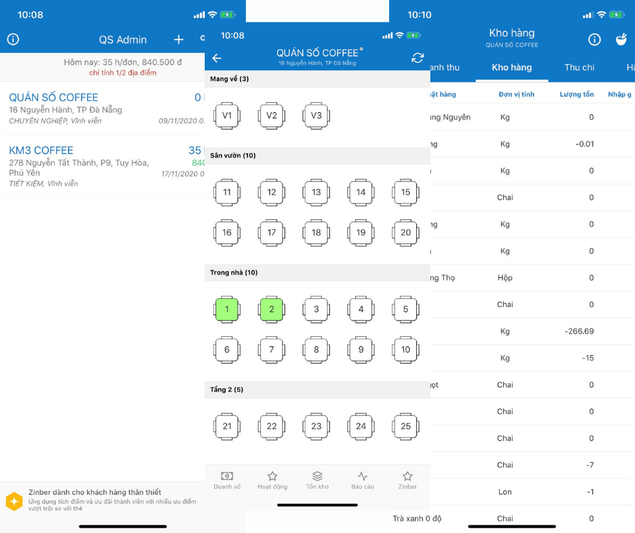Viewport: 635px width, 533px height.
Task: Open garden table 15
Action: point(405,192)
